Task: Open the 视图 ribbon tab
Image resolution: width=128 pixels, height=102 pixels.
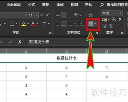Action: [74, 5]
